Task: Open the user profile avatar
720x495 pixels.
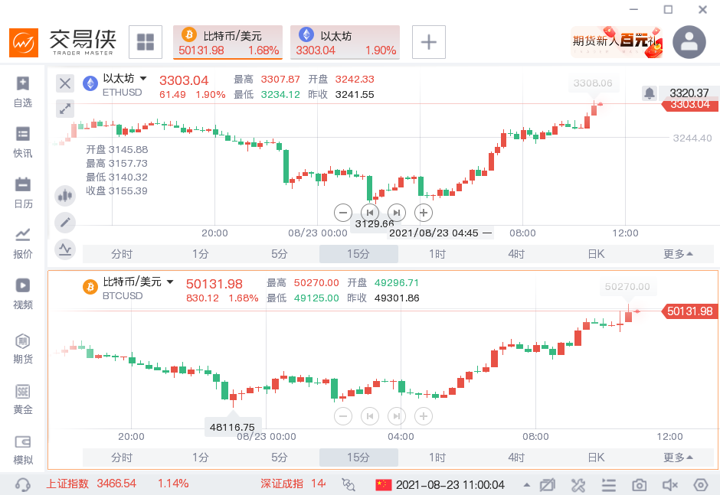Action: tap(689, 42)
